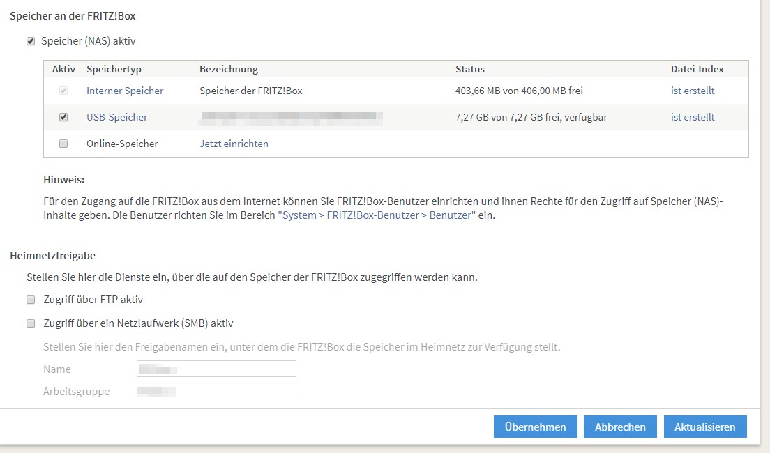
Task: Enable Zugriff über ein Netzlaufwerk (SMB)
Action: 31,323
